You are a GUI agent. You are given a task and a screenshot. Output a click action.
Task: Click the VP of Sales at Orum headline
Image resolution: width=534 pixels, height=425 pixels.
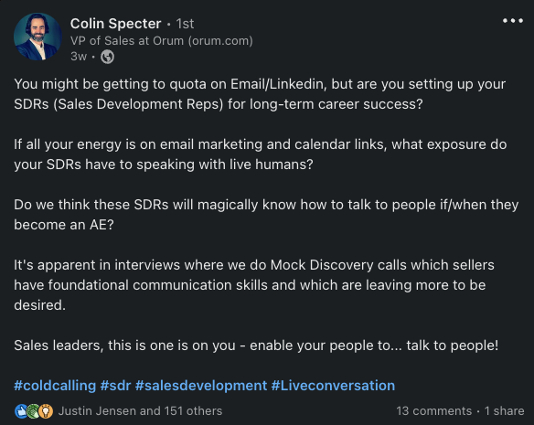tap(162, 41)
